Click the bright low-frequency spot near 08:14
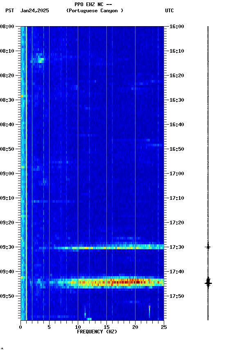The height and width of the screenshot is (353, 226). click(x=40, y=60)
